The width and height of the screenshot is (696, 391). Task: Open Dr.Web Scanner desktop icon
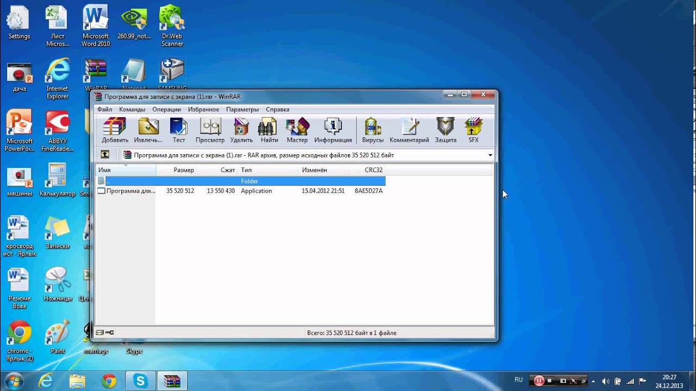click(x=172, y=26)
